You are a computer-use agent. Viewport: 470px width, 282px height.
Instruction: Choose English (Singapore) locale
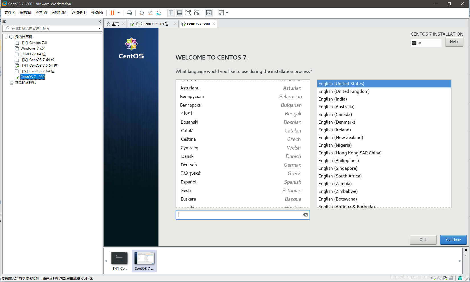pos(384,168)
